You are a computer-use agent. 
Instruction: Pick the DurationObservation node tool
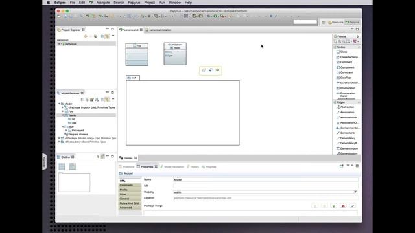[x=348, y=83]
